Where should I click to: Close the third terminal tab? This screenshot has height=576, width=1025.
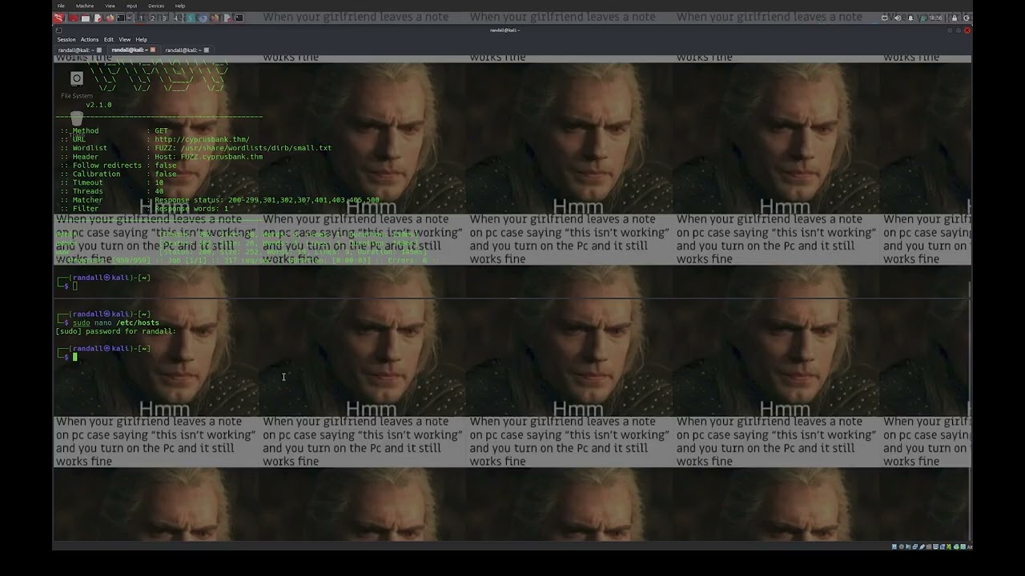pos(206,50)
